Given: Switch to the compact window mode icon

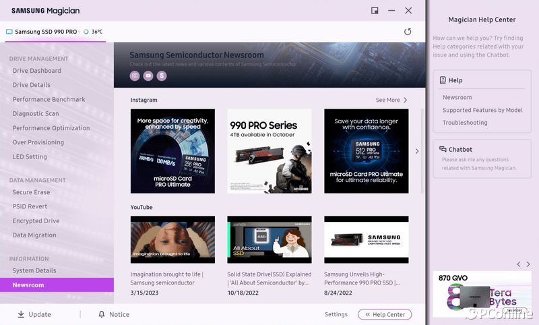Looking at the screenshot, I should click(375, 10).
